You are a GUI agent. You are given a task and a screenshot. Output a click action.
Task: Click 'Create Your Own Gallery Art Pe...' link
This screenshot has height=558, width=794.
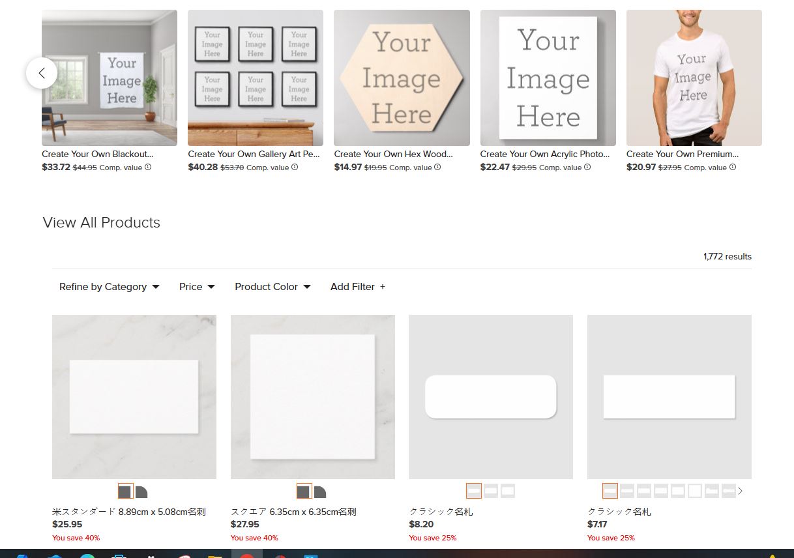coord(254,154)
